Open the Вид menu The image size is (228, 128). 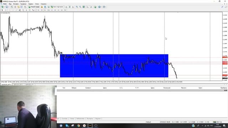tap(10, 4)
